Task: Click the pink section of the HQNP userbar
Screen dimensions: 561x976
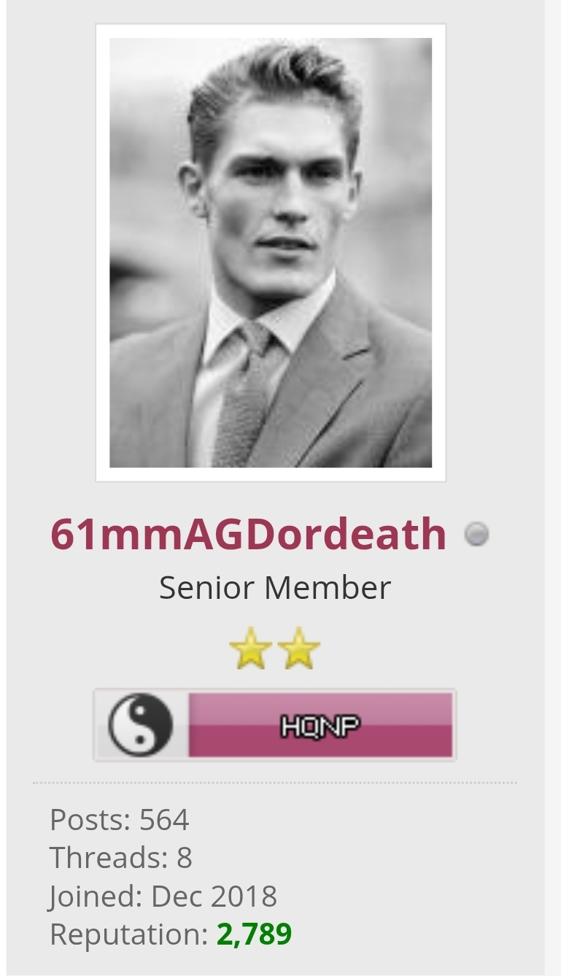Action: click(x=320, y=725)
